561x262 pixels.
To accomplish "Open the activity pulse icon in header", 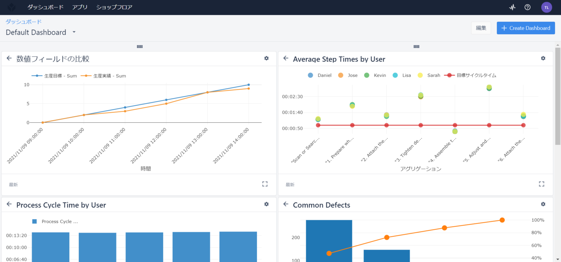I will [x=512, y=7].
